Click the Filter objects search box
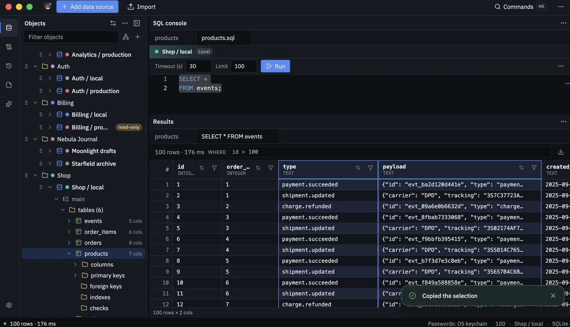 point(71,37)
